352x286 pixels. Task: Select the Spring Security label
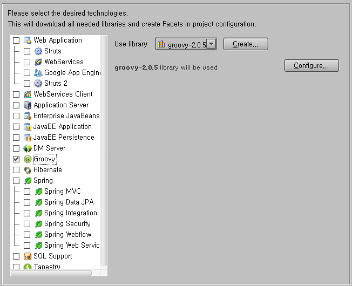[67, 223]
